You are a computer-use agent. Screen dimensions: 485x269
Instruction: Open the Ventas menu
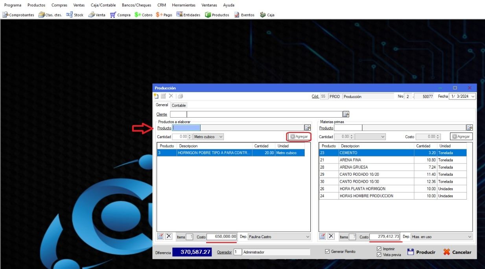point(79,5)
